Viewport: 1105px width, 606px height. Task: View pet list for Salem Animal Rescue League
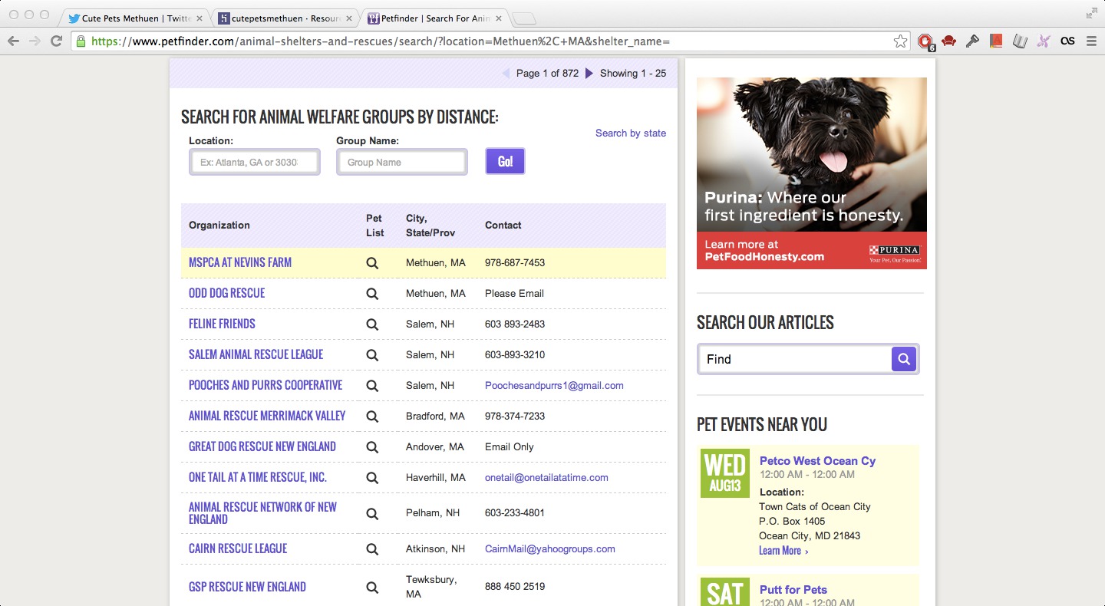point(372,355)
